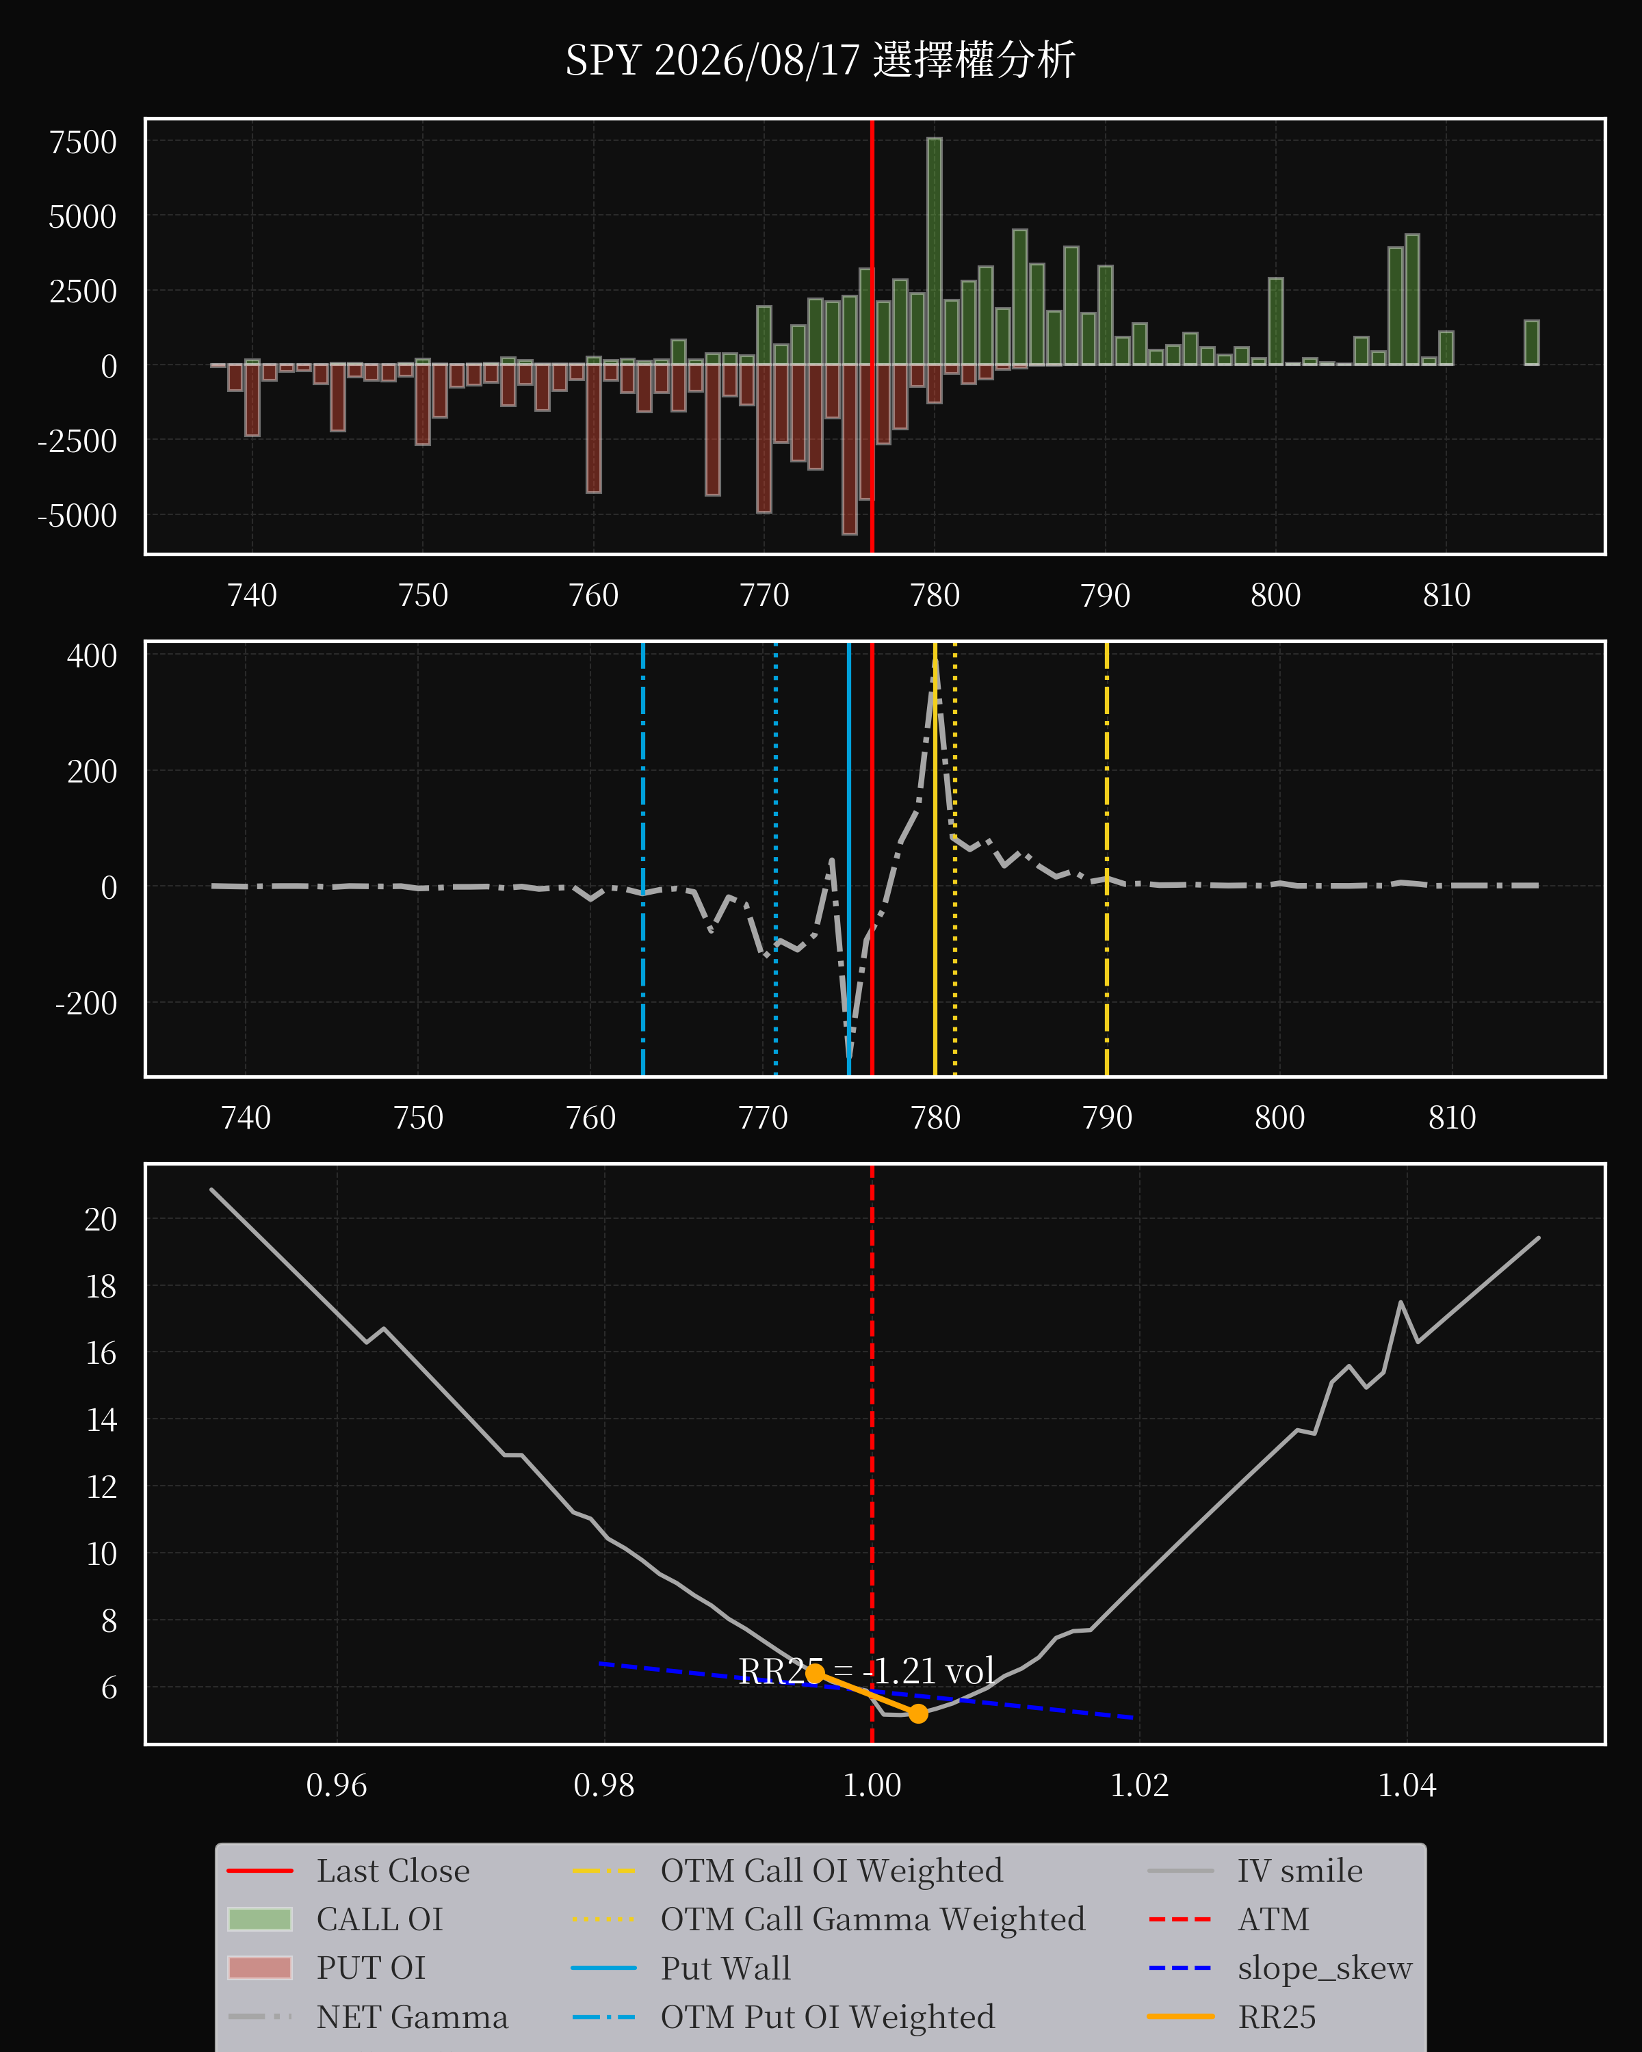Click the PUT OI red legend swatch
Screen dimensions: 1642x2052
[x=260, y=1969]
